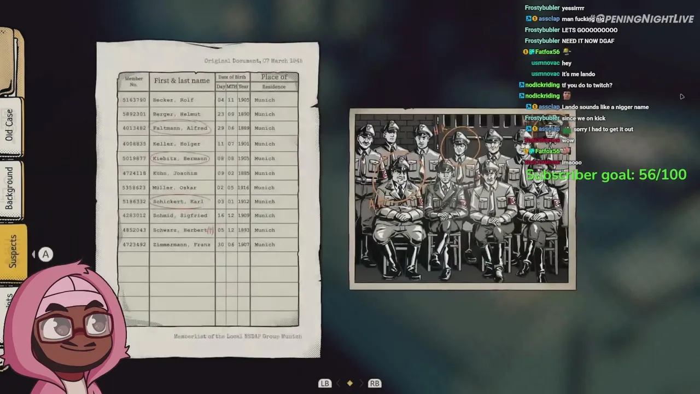Select the 'Kuhn, Joachim' name entry
The height and width of the screenshot is (394, 700).
[175, 173]
